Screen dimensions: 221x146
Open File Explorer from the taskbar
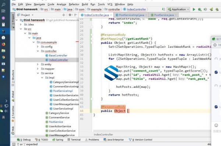[3, 51]
